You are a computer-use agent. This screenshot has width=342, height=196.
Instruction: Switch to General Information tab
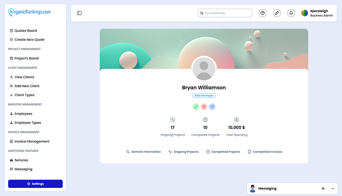coord(143,152)
